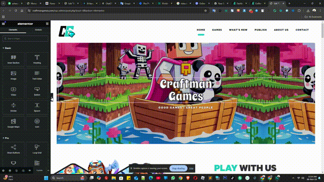Open the Elementor hamburger menu
324x182 pixels.
(3, 24)
